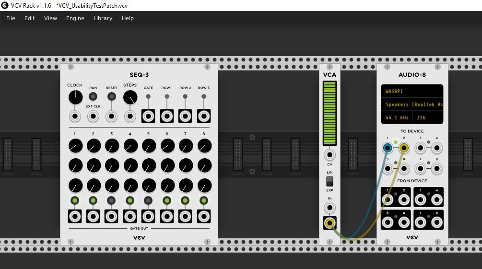
Task: Open the Library menu
Action: coord(103,18)
